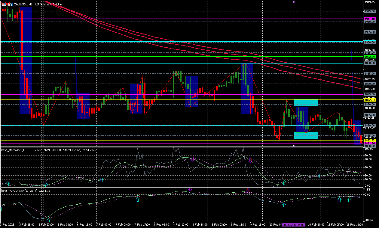Click MACD cyan up arrow near 7 Feb 17:00
This screenshot has width=379, height=228.
tap(138, 199)
